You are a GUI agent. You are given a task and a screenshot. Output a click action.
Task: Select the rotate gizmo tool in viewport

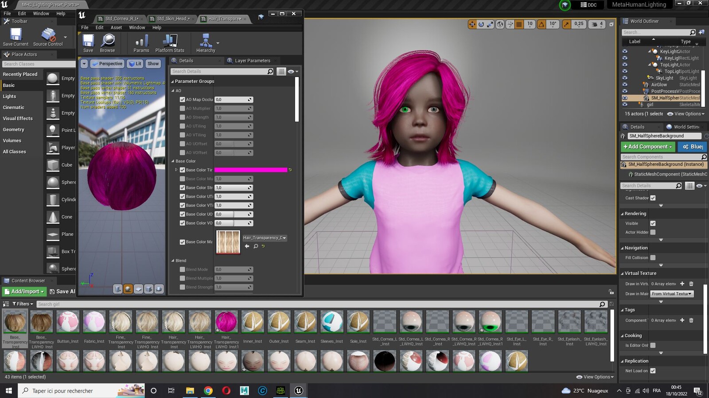pos(481,24)
